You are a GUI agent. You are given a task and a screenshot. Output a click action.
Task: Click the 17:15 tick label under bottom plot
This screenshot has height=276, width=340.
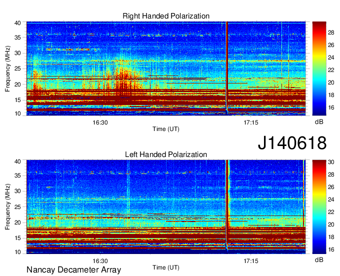pyautogui.click(x=251, y=261)
